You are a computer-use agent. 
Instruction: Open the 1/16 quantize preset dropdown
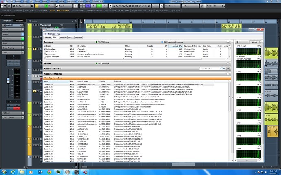point(214,6)
